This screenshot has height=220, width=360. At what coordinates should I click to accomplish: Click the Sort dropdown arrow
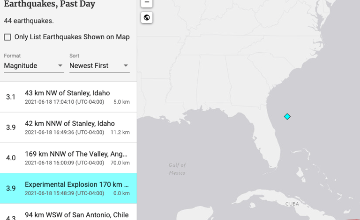click(126, 66)
